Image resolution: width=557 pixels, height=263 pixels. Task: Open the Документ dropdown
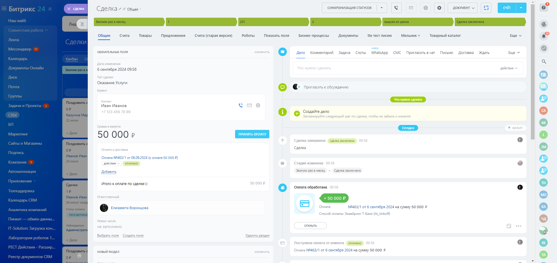tap(463, 8)
